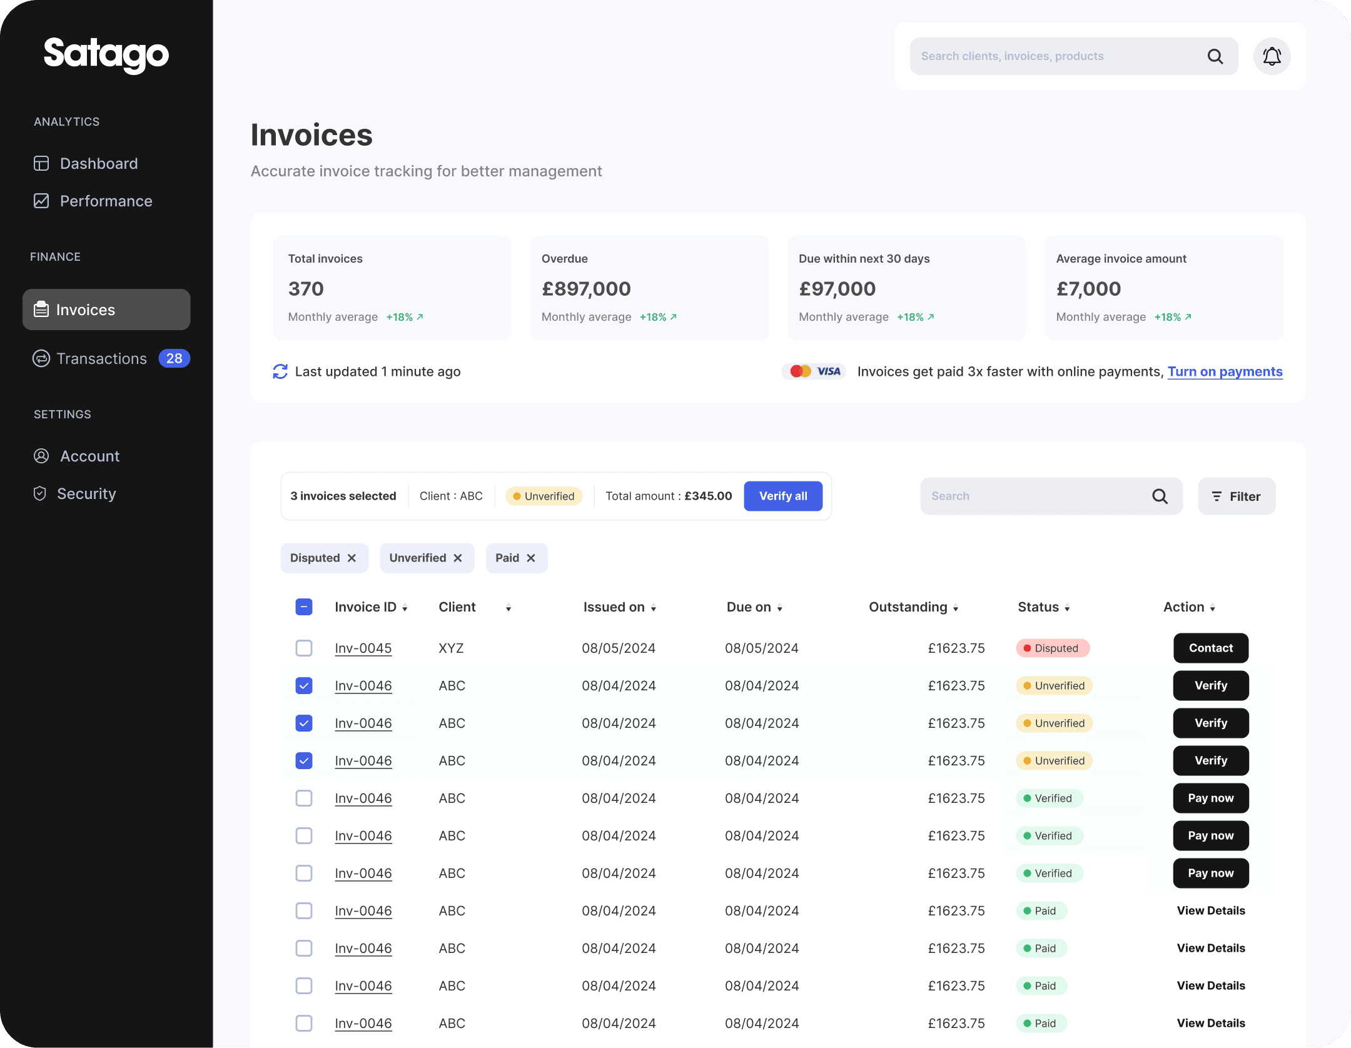Check the first Verified invoice's checkbox
1351x1048 pixels.
coord(304,798)
